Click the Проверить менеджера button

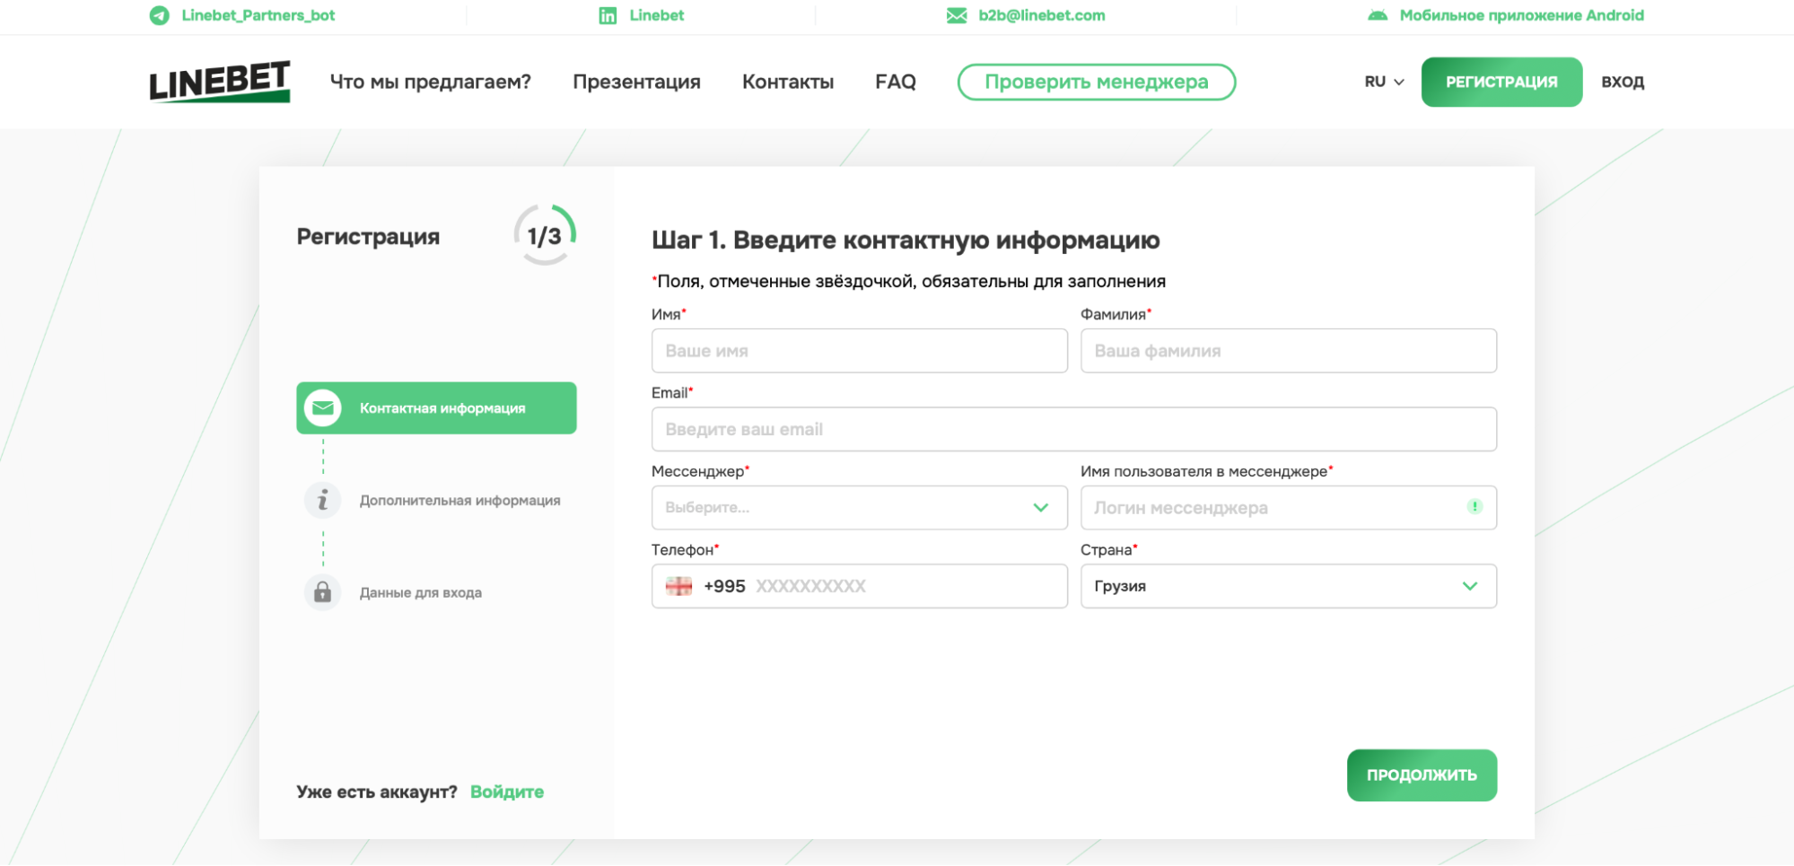(1097, 82)
